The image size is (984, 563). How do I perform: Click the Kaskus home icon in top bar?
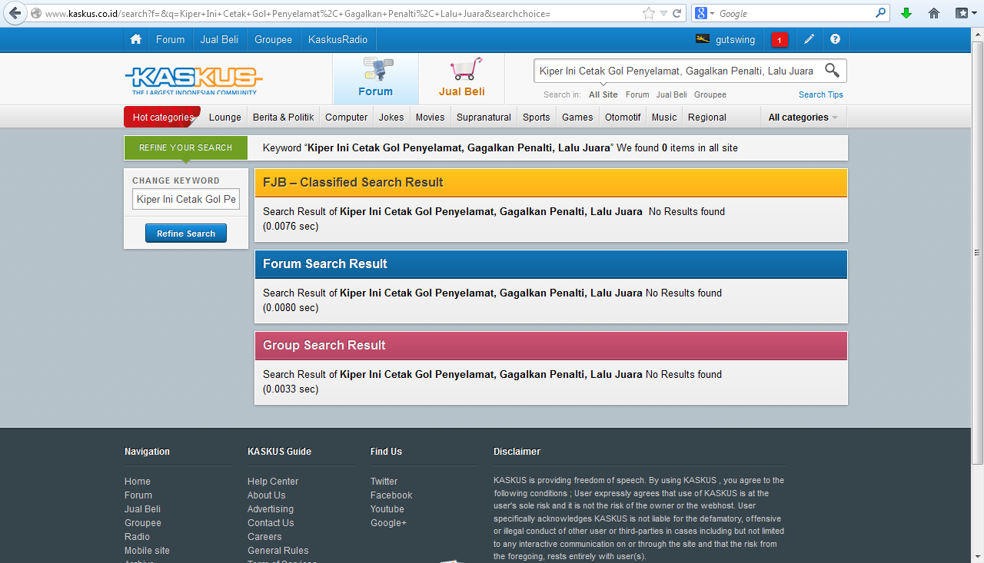click(136, 39)
